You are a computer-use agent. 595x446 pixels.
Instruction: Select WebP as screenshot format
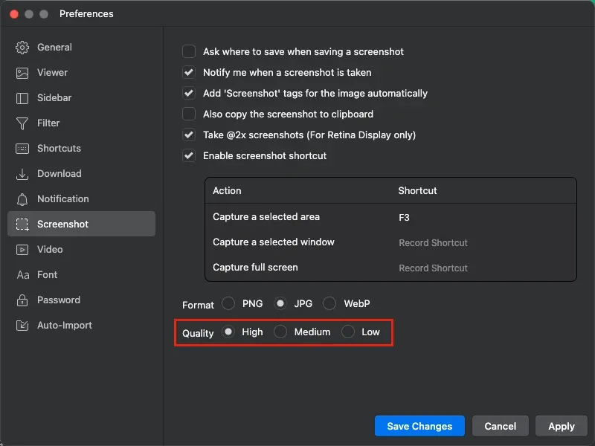point(329,304)
